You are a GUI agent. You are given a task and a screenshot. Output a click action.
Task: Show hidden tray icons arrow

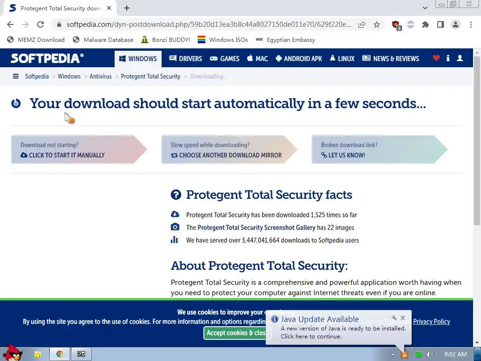[393, 354]
